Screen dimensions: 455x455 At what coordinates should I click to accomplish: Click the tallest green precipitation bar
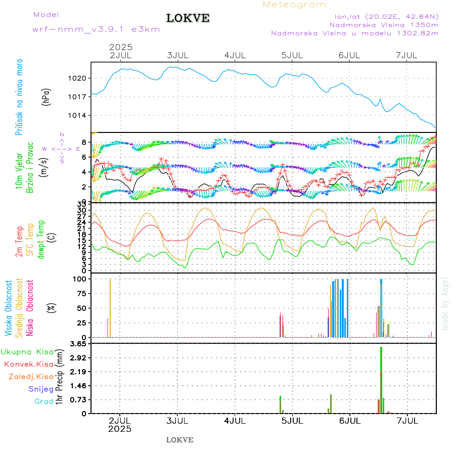pos(381,379)
